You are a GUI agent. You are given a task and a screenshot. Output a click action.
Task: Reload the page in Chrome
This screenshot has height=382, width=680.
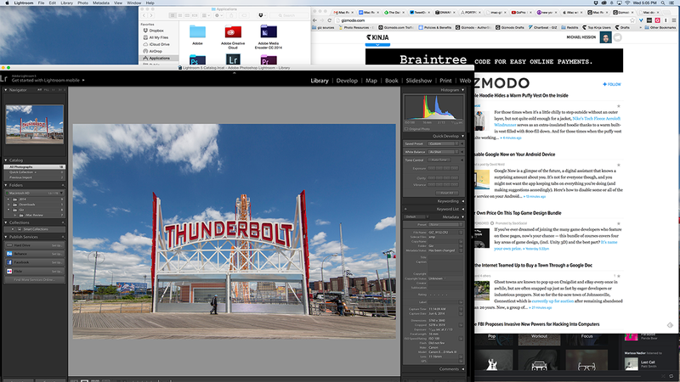tap(330, 20)
